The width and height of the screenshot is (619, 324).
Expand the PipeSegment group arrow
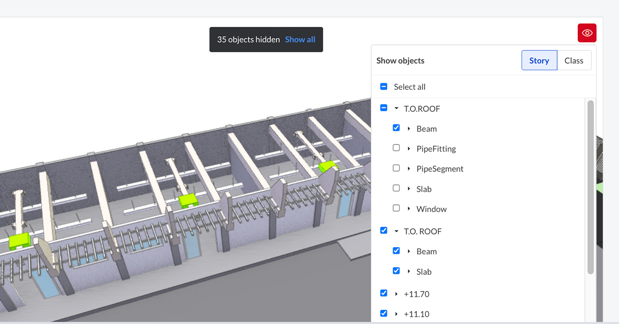tap(409, 169)
